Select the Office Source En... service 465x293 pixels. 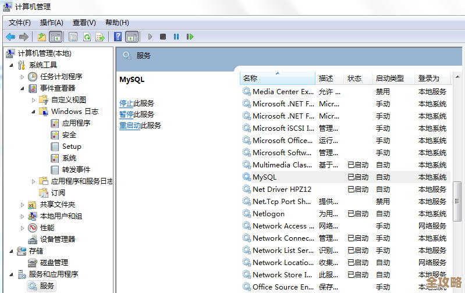coord(346,287)
